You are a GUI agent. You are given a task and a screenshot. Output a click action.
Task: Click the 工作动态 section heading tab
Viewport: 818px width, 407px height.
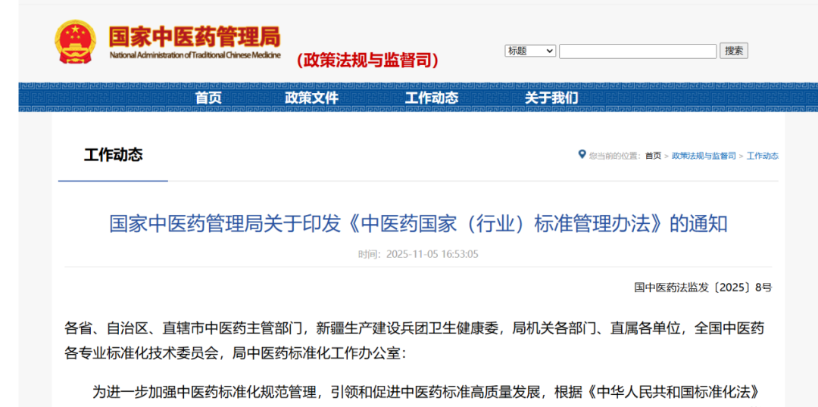[113, 155]
